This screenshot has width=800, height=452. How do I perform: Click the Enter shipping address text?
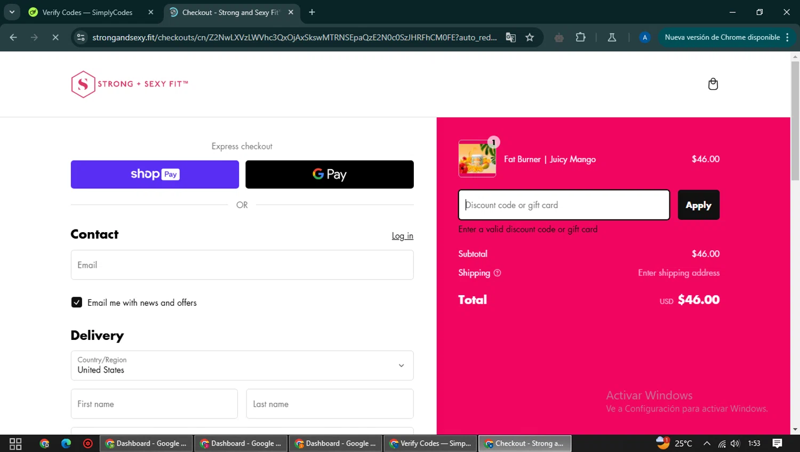pos(679,273)
